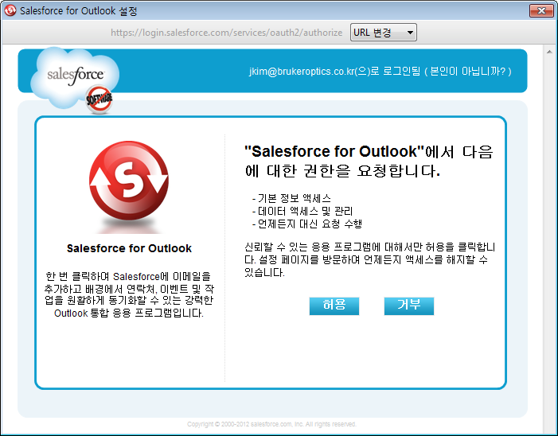This screenshot has width=558, height=436.
Task: Click the 허용 (Allow) button
Action: pos(334,306)
